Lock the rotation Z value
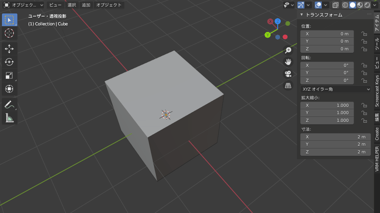 pyautogui.click(x=364, y=81)
